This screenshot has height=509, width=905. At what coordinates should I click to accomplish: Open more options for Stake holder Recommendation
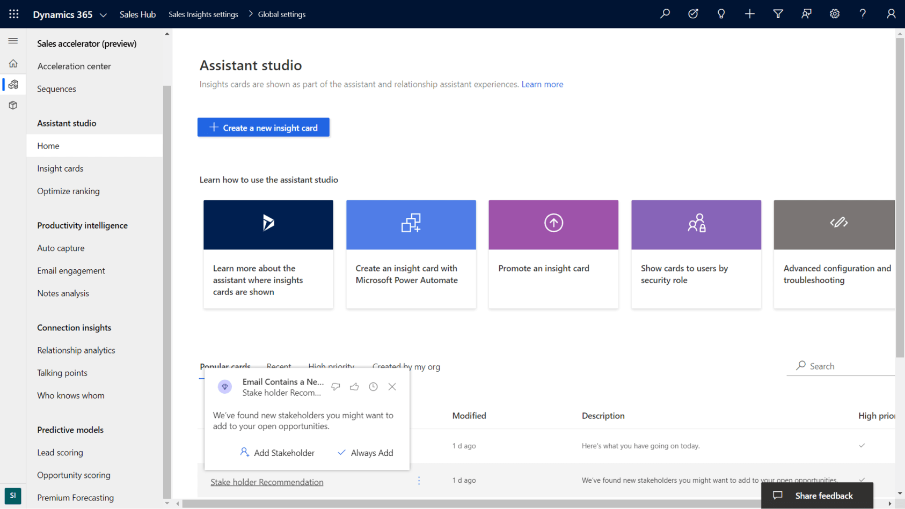pyautogui.click(x=419, y=481)
